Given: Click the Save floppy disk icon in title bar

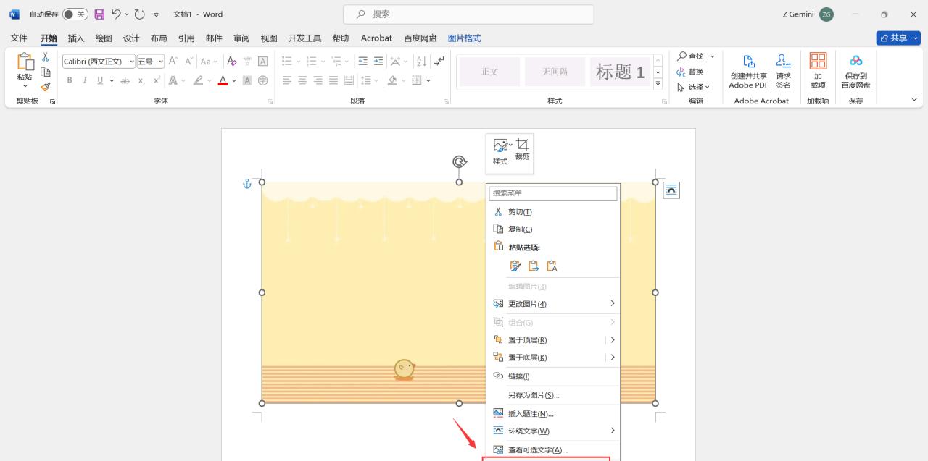Looking at the screenshot, I should point(100,14).
